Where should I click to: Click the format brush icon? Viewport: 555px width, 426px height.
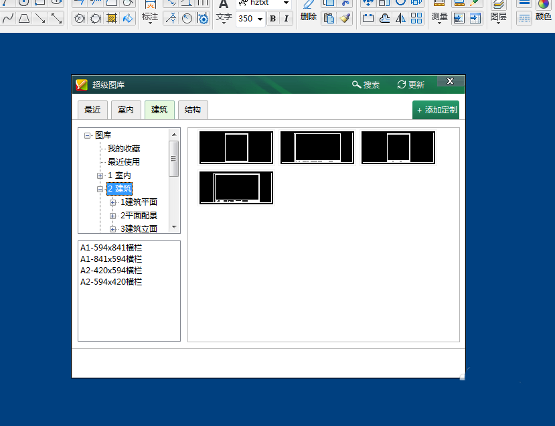click(x=345, y=18)
